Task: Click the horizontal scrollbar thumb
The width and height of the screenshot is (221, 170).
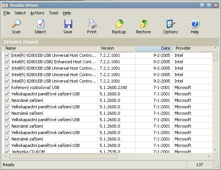Action: [63, 156]
